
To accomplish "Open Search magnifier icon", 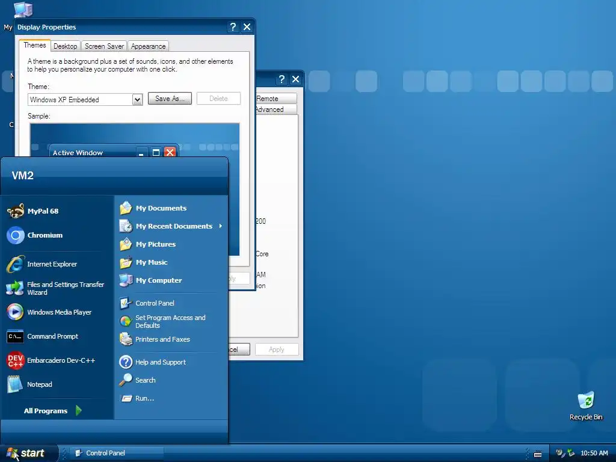I will pyautogui.click(x=126, y=380).
